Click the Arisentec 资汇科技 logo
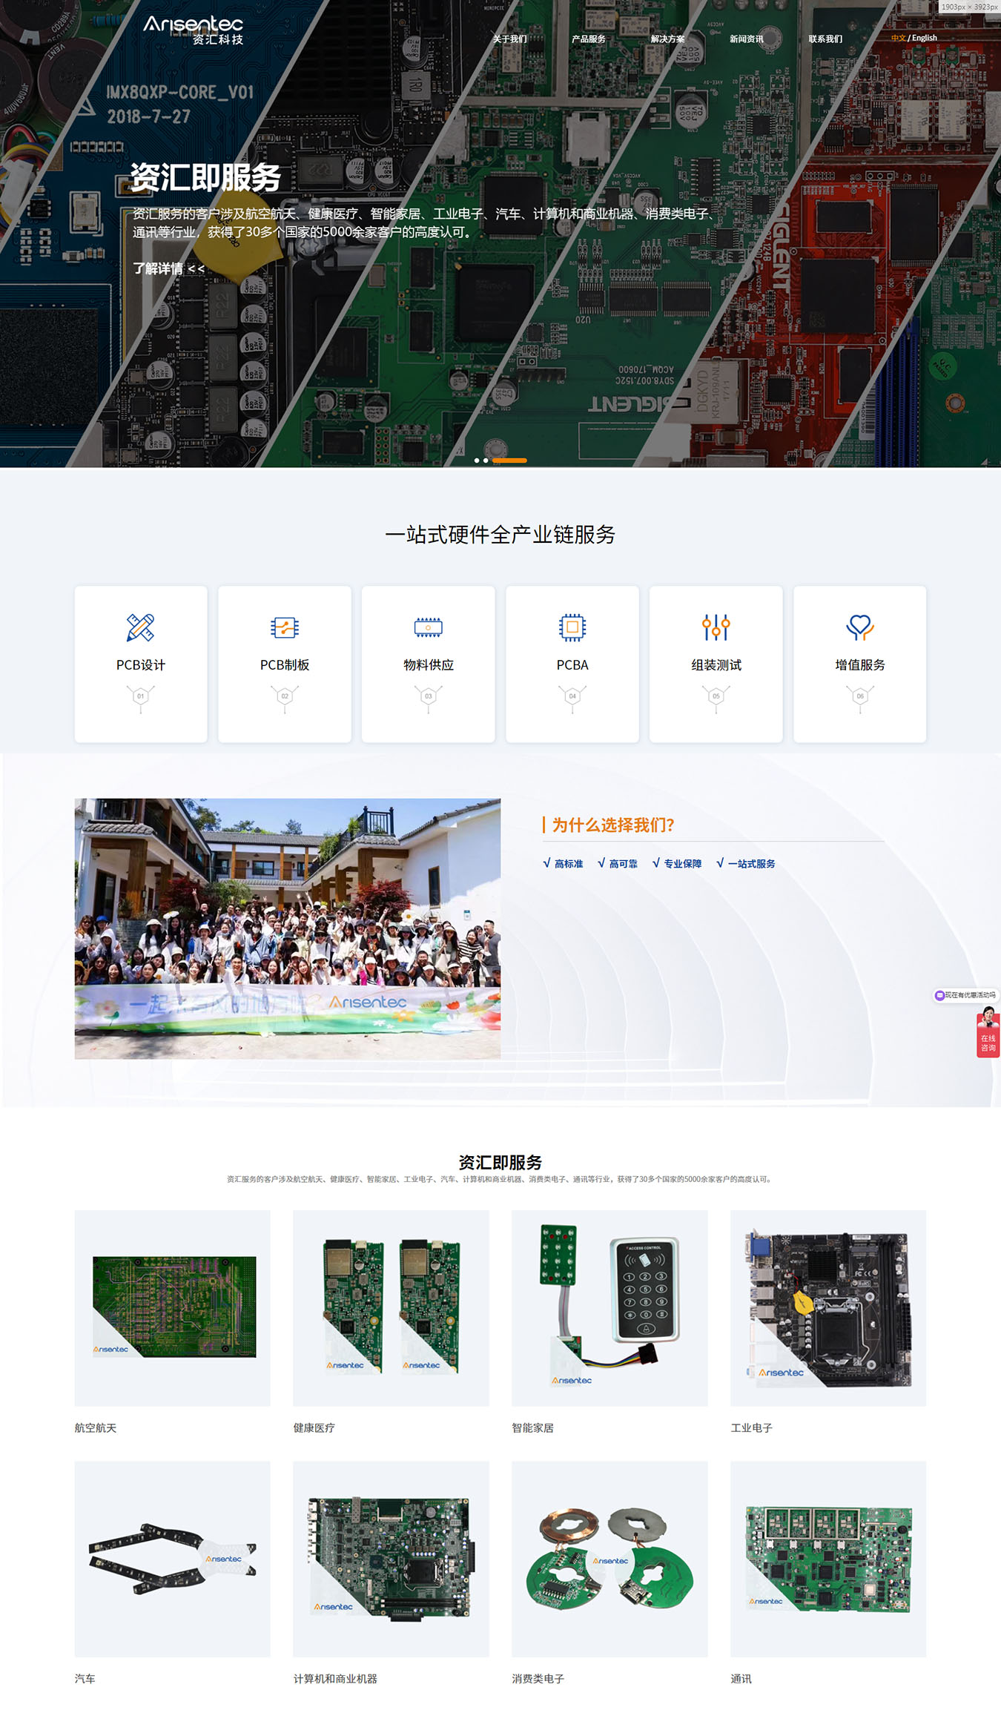 pos(194,30)
